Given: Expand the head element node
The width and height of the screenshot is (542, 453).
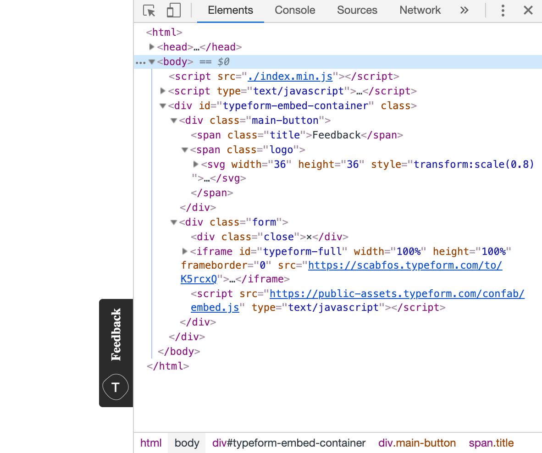Looking at the screenshot, I should click(151, 47).
